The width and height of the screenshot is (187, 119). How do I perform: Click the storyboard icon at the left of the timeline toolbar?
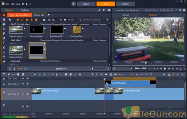(4, 74)
